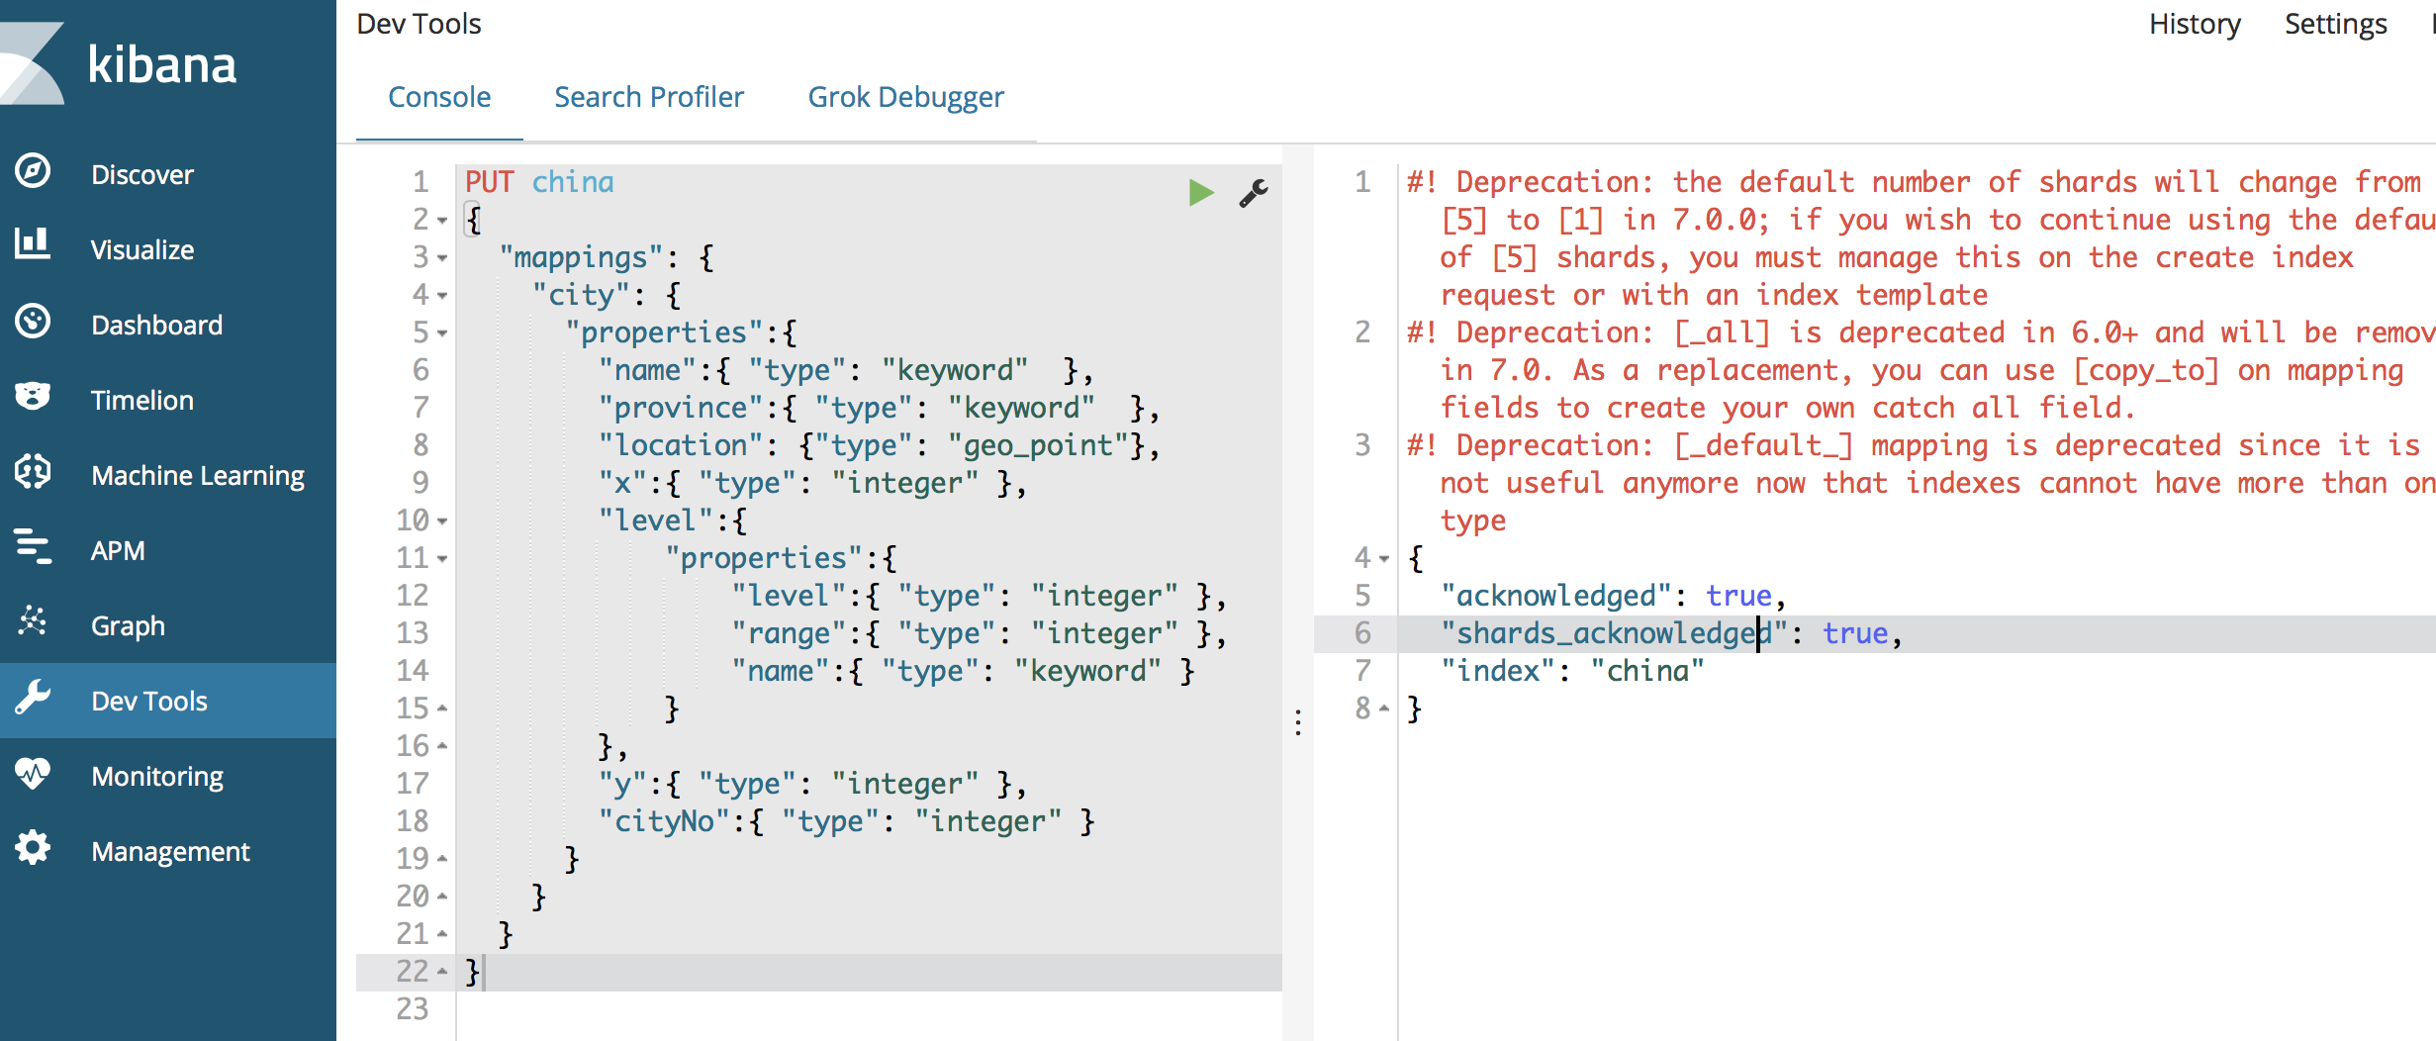Toggle fold arrow at editor line 22

tap(442, 971)
